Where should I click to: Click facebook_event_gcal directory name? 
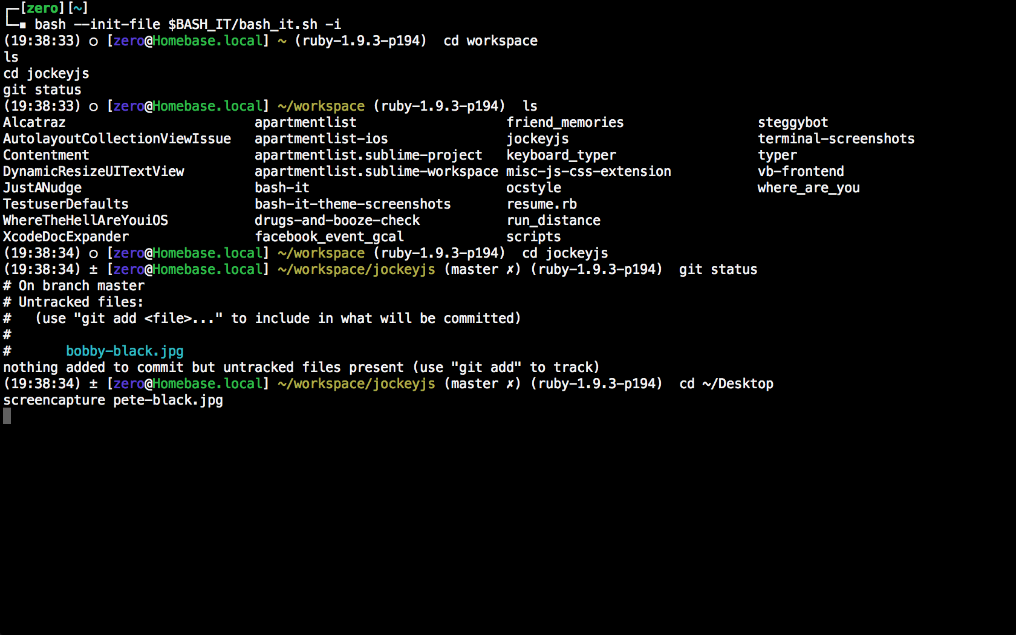[x=329, y=236]
